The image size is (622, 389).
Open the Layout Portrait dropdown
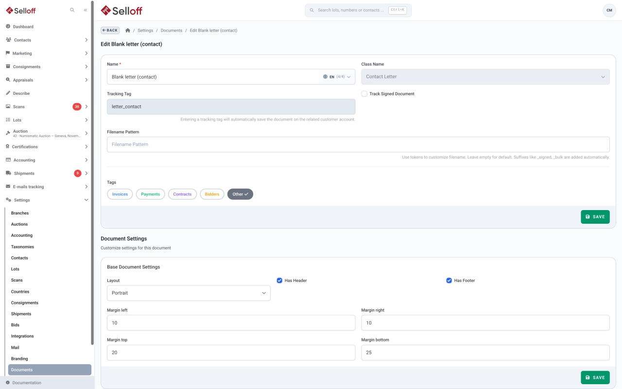pos(189,293)
